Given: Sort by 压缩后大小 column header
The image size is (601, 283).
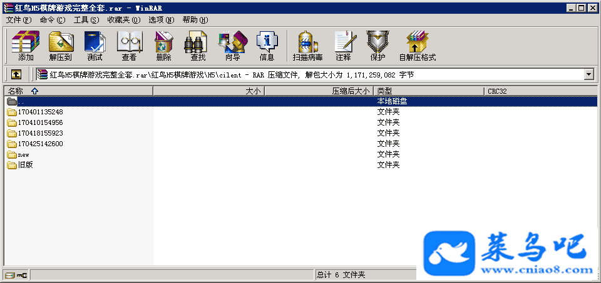Looking at the screenshot, I should [319, 91].
